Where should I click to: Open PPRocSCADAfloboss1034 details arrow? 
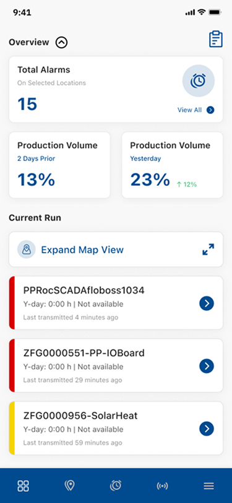pyautogui.click(x=207, y=303)
